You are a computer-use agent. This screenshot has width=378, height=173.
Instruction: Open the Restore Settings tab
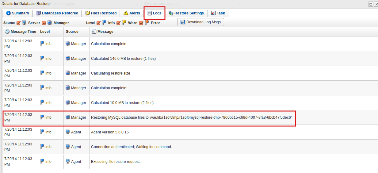click(186, 13)
